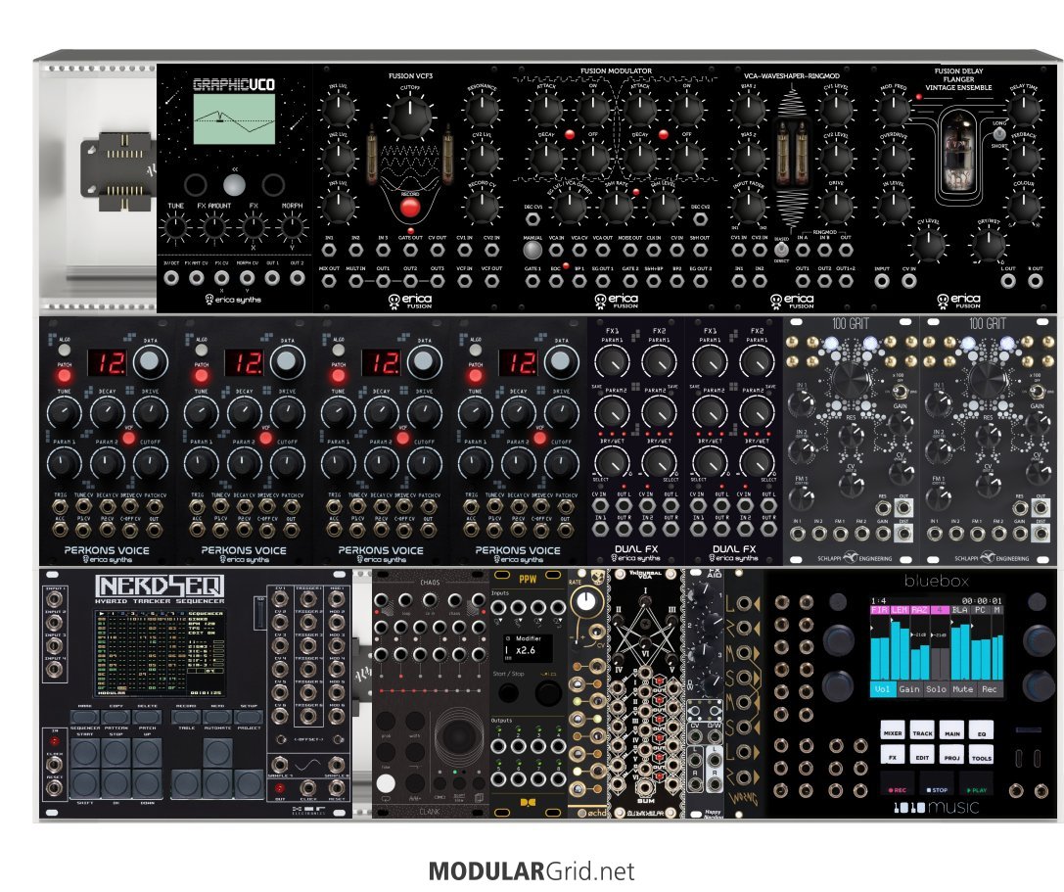Click the OUT1+2 jack on VCA-Waveshaper-Ringmod

[846, 281]
